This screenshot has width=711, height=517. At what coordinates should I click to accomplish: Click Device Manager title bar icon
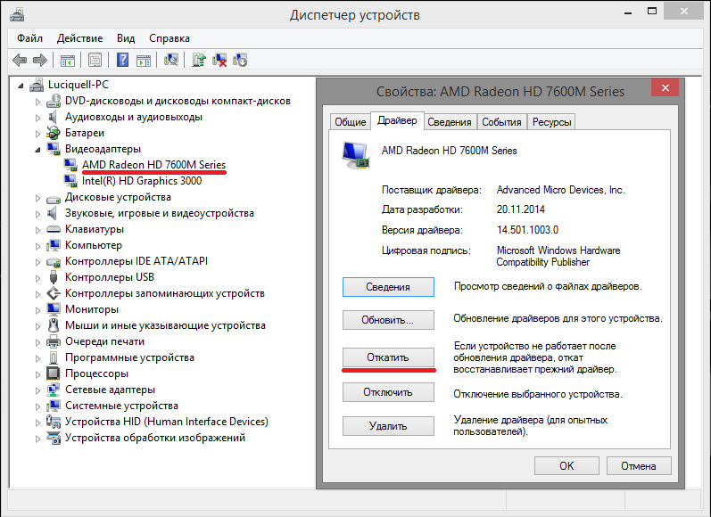point(17,14)
